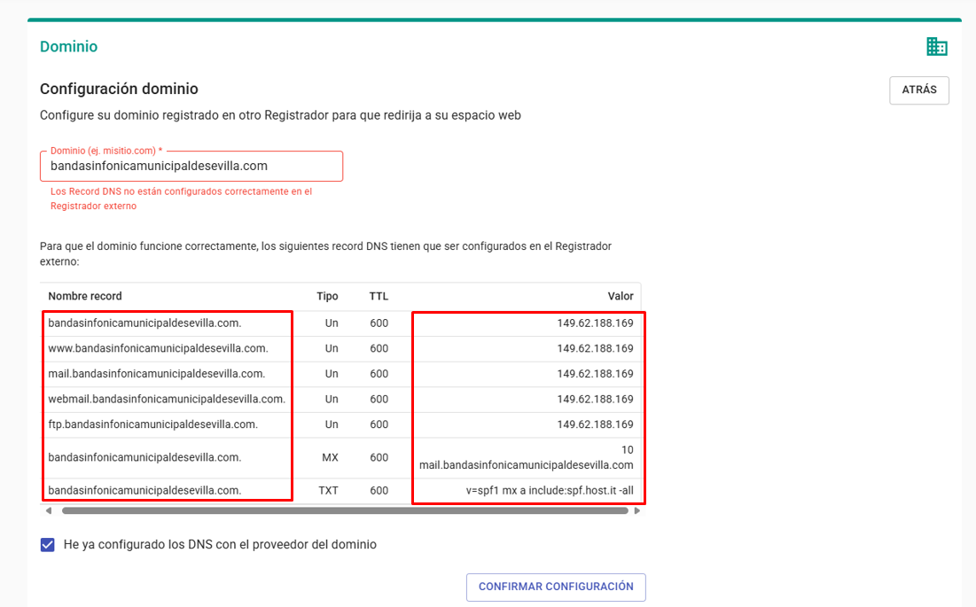Go back with the ATRÁS button
Screen dimensions: 976x607
click(x=919, y=90)
